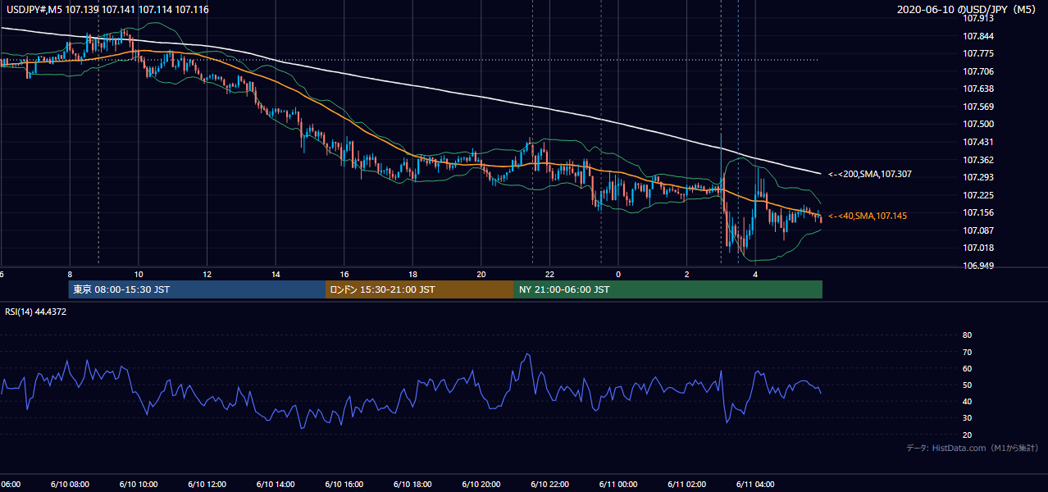The width and height of the screenshot is (1048, 492).
Task: Click hour label 14 under price chart
Action: [276, 274]
